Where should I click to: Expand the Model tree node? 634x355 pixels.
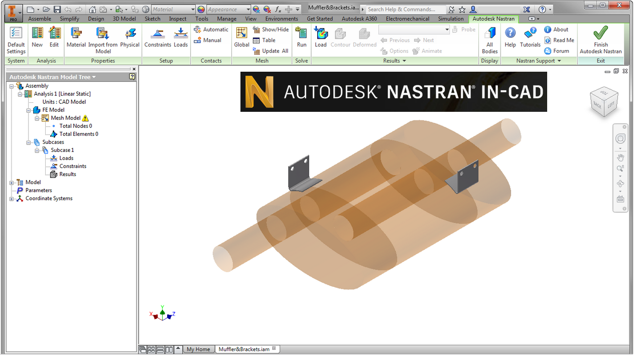tap(12, 183)
